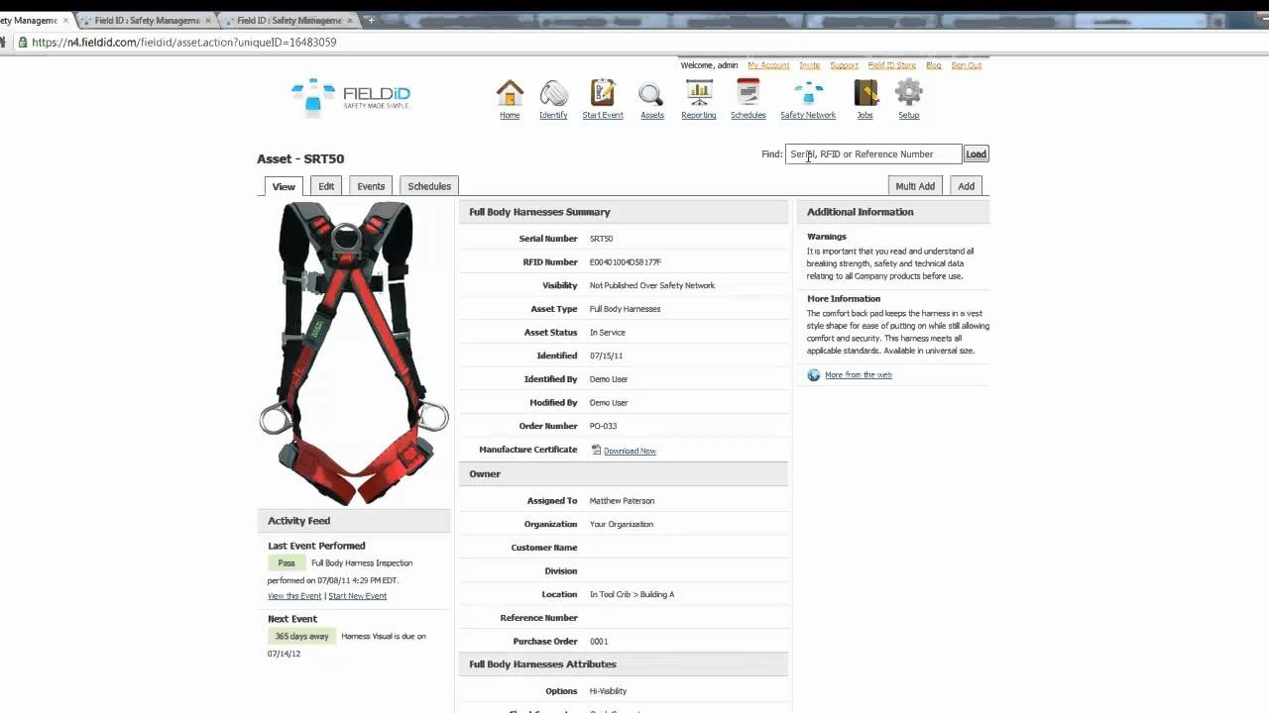Close the second Field ID browser tab

[x=208, y=20]
